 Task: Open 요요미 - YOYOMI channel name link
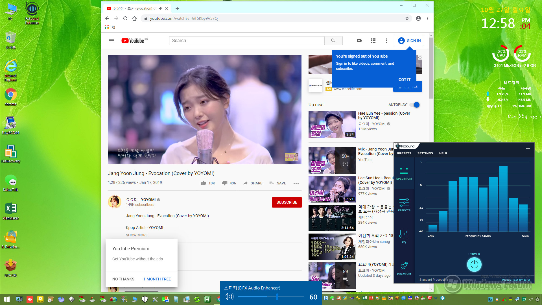click(x=141, y=200)
